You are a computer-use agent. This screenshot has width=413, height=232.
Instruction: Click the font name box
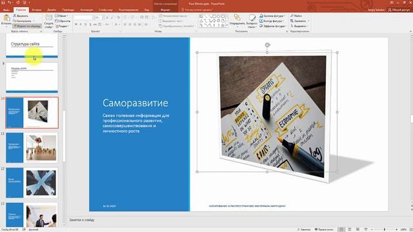coord(83,17)
